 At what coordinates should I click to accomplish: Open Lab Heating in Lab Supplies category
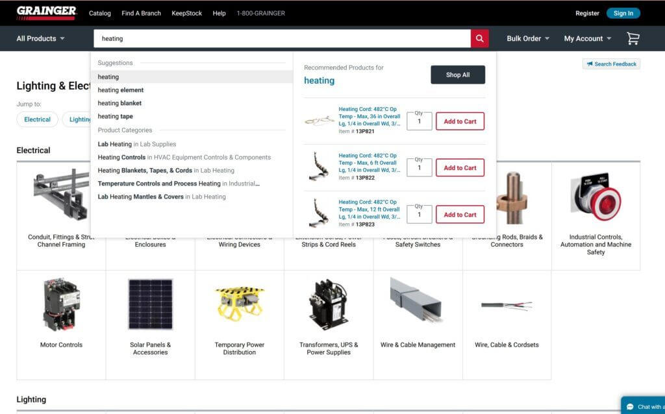point(137,144)
